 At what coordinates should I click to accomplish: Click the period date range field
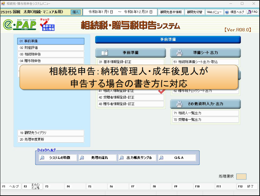tap(120, 12)
